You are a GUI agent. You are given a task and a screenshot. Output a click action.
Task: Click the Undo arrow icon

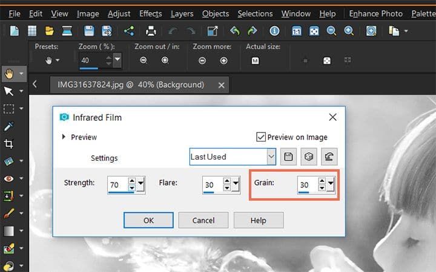[173, 31]
